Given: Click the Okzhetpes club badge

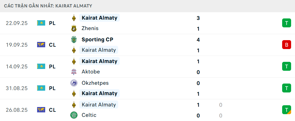Looking at the screenshot, I should click(74, 83).
